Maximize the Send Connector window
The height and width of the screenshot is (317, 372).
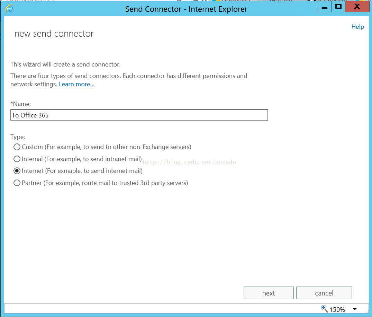click(x=338, y=7)
